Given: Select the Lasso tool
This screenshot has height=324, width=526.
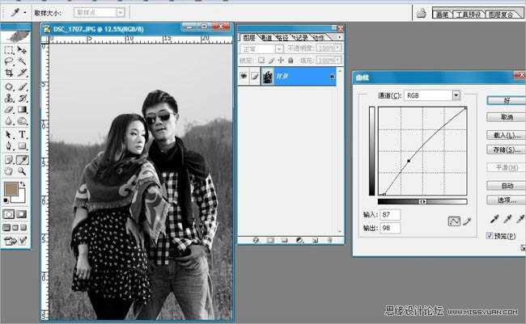Looking at the screenshot, I should click(x=9, y=61).
